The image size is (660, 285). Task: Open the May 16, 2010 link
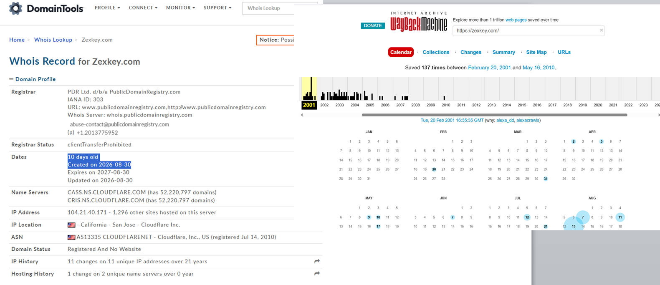[x=539, y=68]
